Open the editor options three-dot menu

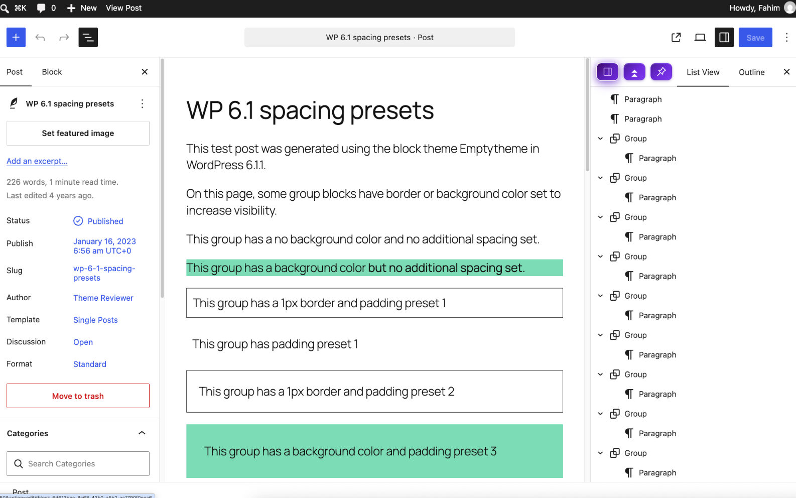tap(786, 37)
